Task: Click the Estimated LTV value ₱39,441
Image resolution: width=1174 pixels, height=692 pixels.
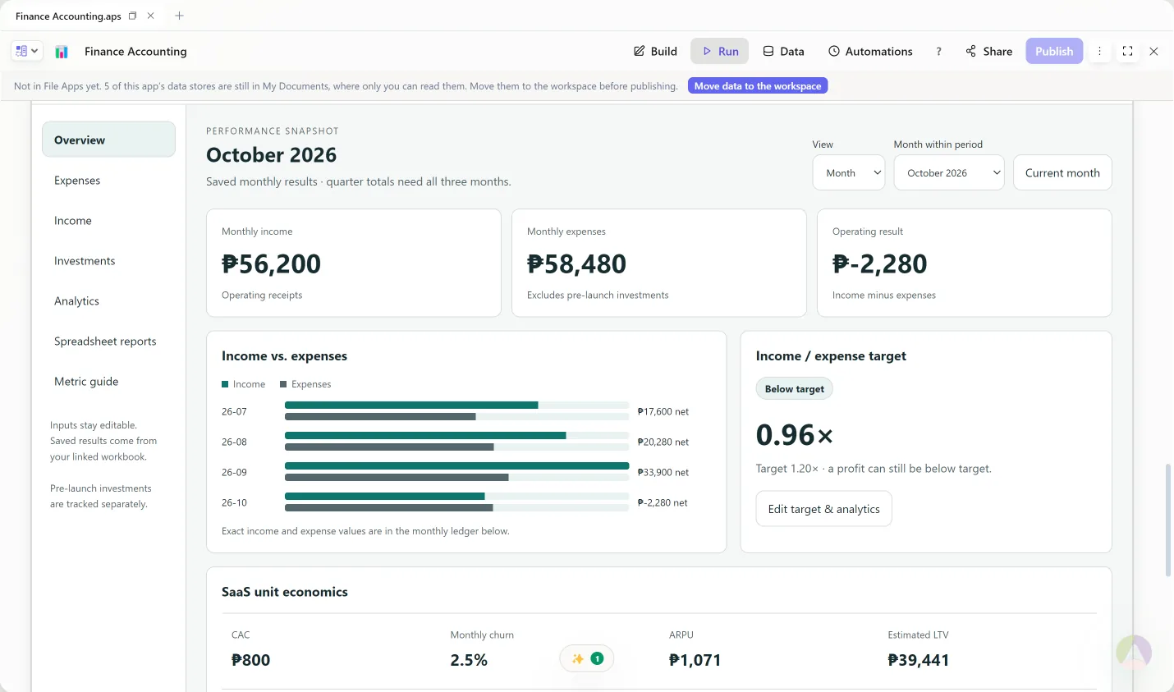Action: point(919,660)
